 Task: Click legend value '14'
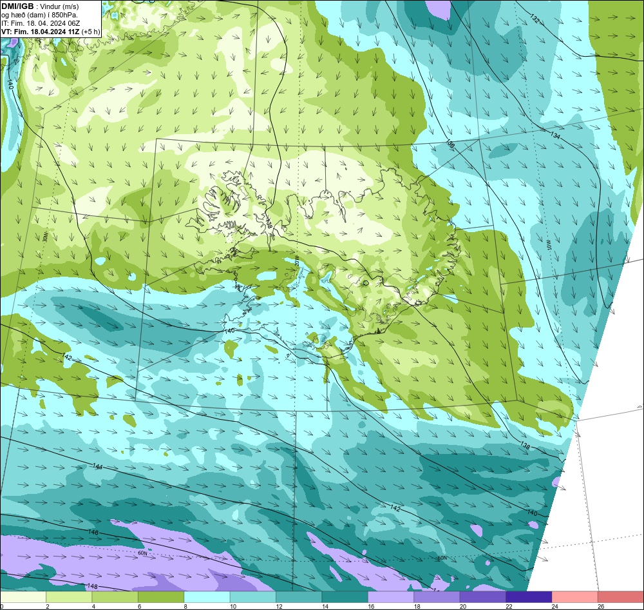tap(325, 606)
